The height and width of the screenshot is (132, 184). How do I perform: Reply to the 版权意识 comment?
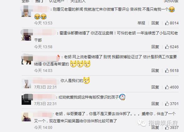(155, 104)
